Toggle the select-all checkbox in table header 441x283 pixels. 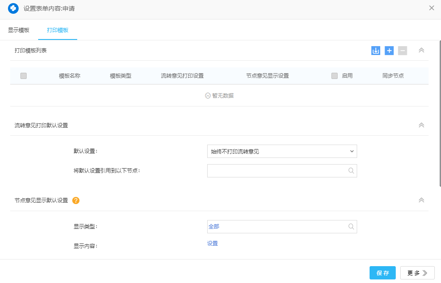tap(24, 76)
